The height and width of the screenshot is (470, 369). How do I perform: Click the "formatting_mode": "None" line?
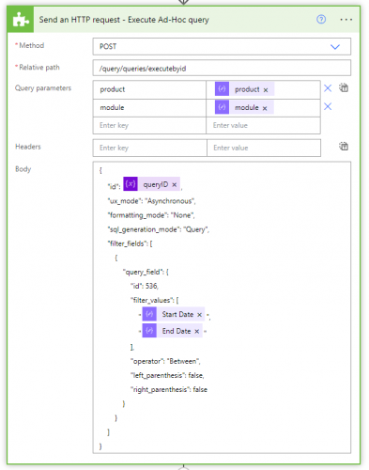coord(151,215)
